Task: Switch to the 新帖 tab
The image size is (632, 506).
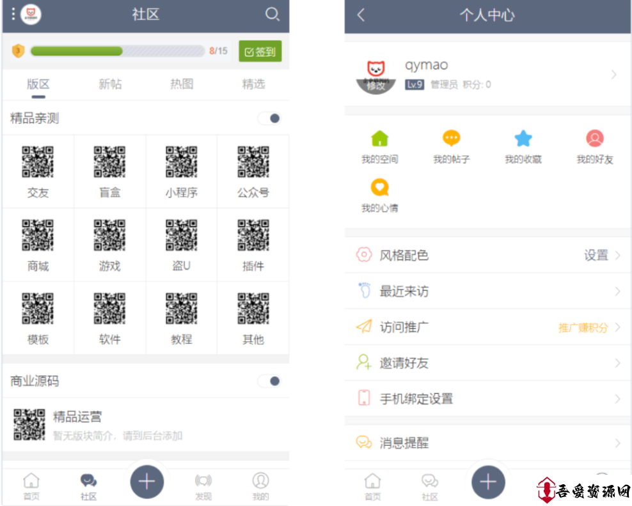Action: 110,84
